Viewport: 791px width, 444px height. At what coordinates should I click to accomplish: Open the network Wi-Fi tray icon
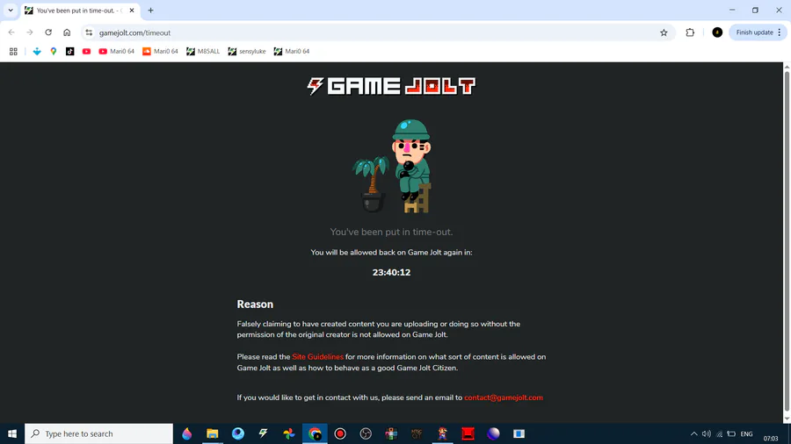pos(719,434)
